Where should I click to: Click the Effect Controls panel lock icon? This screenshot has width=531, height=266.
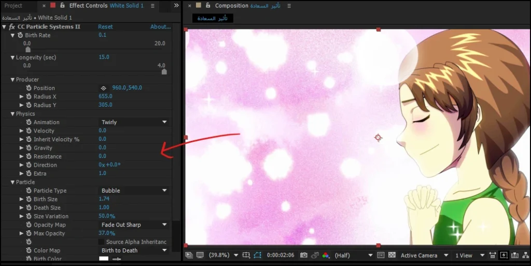(x=62, y=5)
